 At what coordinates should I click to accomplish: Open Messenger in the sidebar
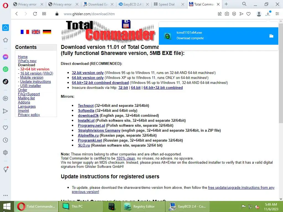pos(6,57)
